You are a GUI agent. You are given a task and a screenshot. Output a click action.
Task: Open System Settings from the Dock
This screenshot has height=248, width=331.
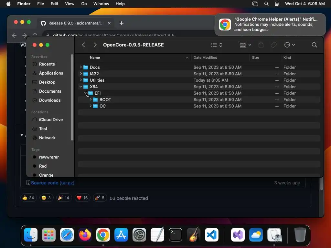click(x=139, y=235)
